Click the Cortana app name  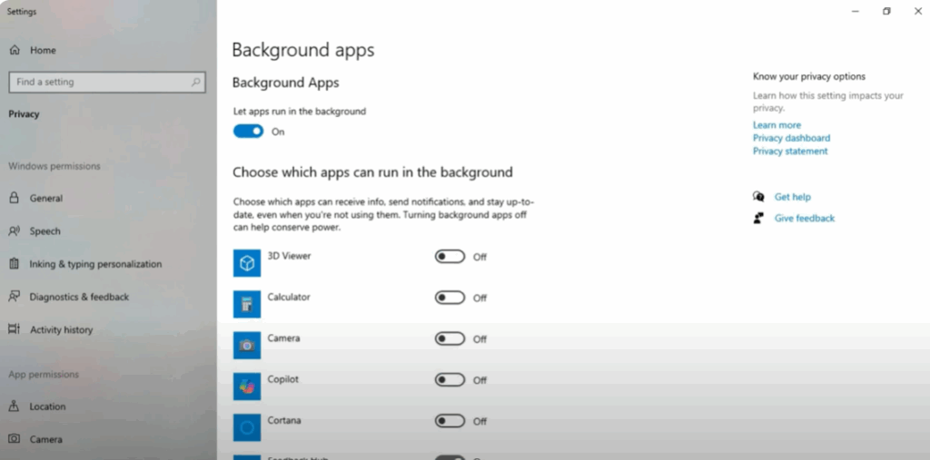(x=284, y=420)
